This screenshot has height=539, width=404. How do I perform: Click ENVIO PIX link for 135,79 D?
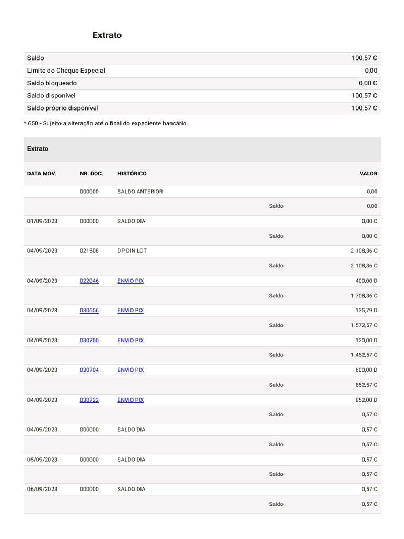130,311
